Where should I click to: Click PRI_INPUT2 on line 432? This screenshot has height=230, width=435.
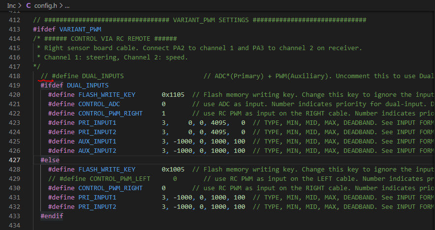[x=97, y=207]
